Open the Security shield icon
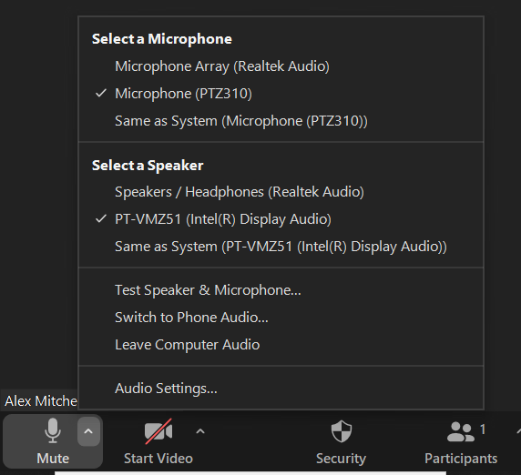 (342, 431)
